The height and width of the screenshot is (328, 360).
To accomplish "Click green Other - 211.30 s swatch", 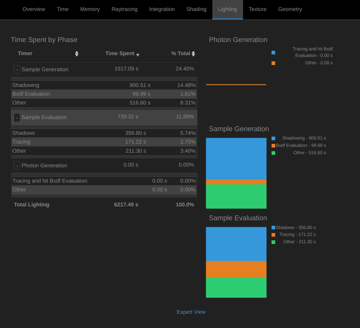I will (273, 242).
